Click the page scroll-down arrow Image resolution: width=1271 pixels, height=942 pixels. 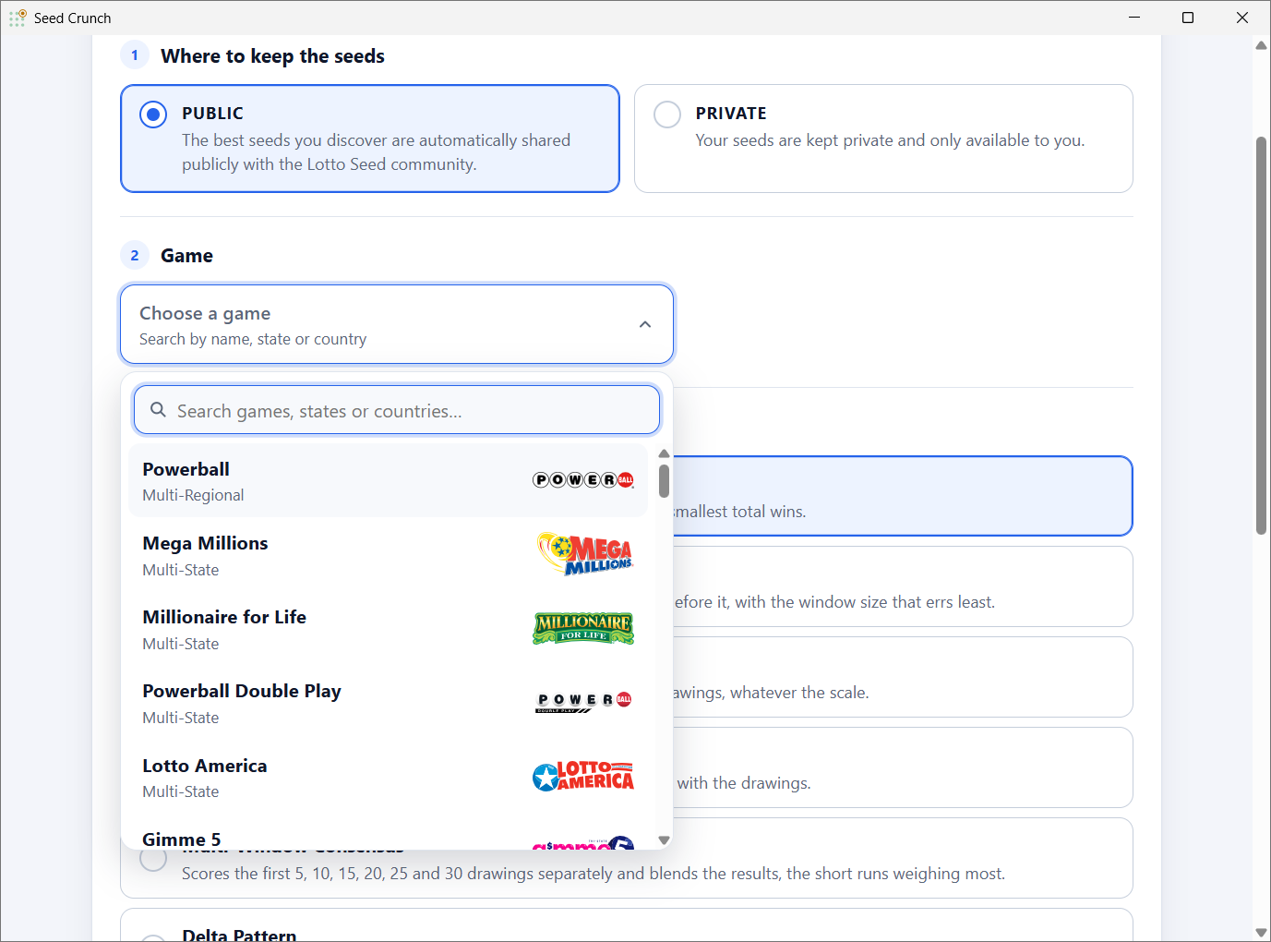click(x=1261, y=933)
